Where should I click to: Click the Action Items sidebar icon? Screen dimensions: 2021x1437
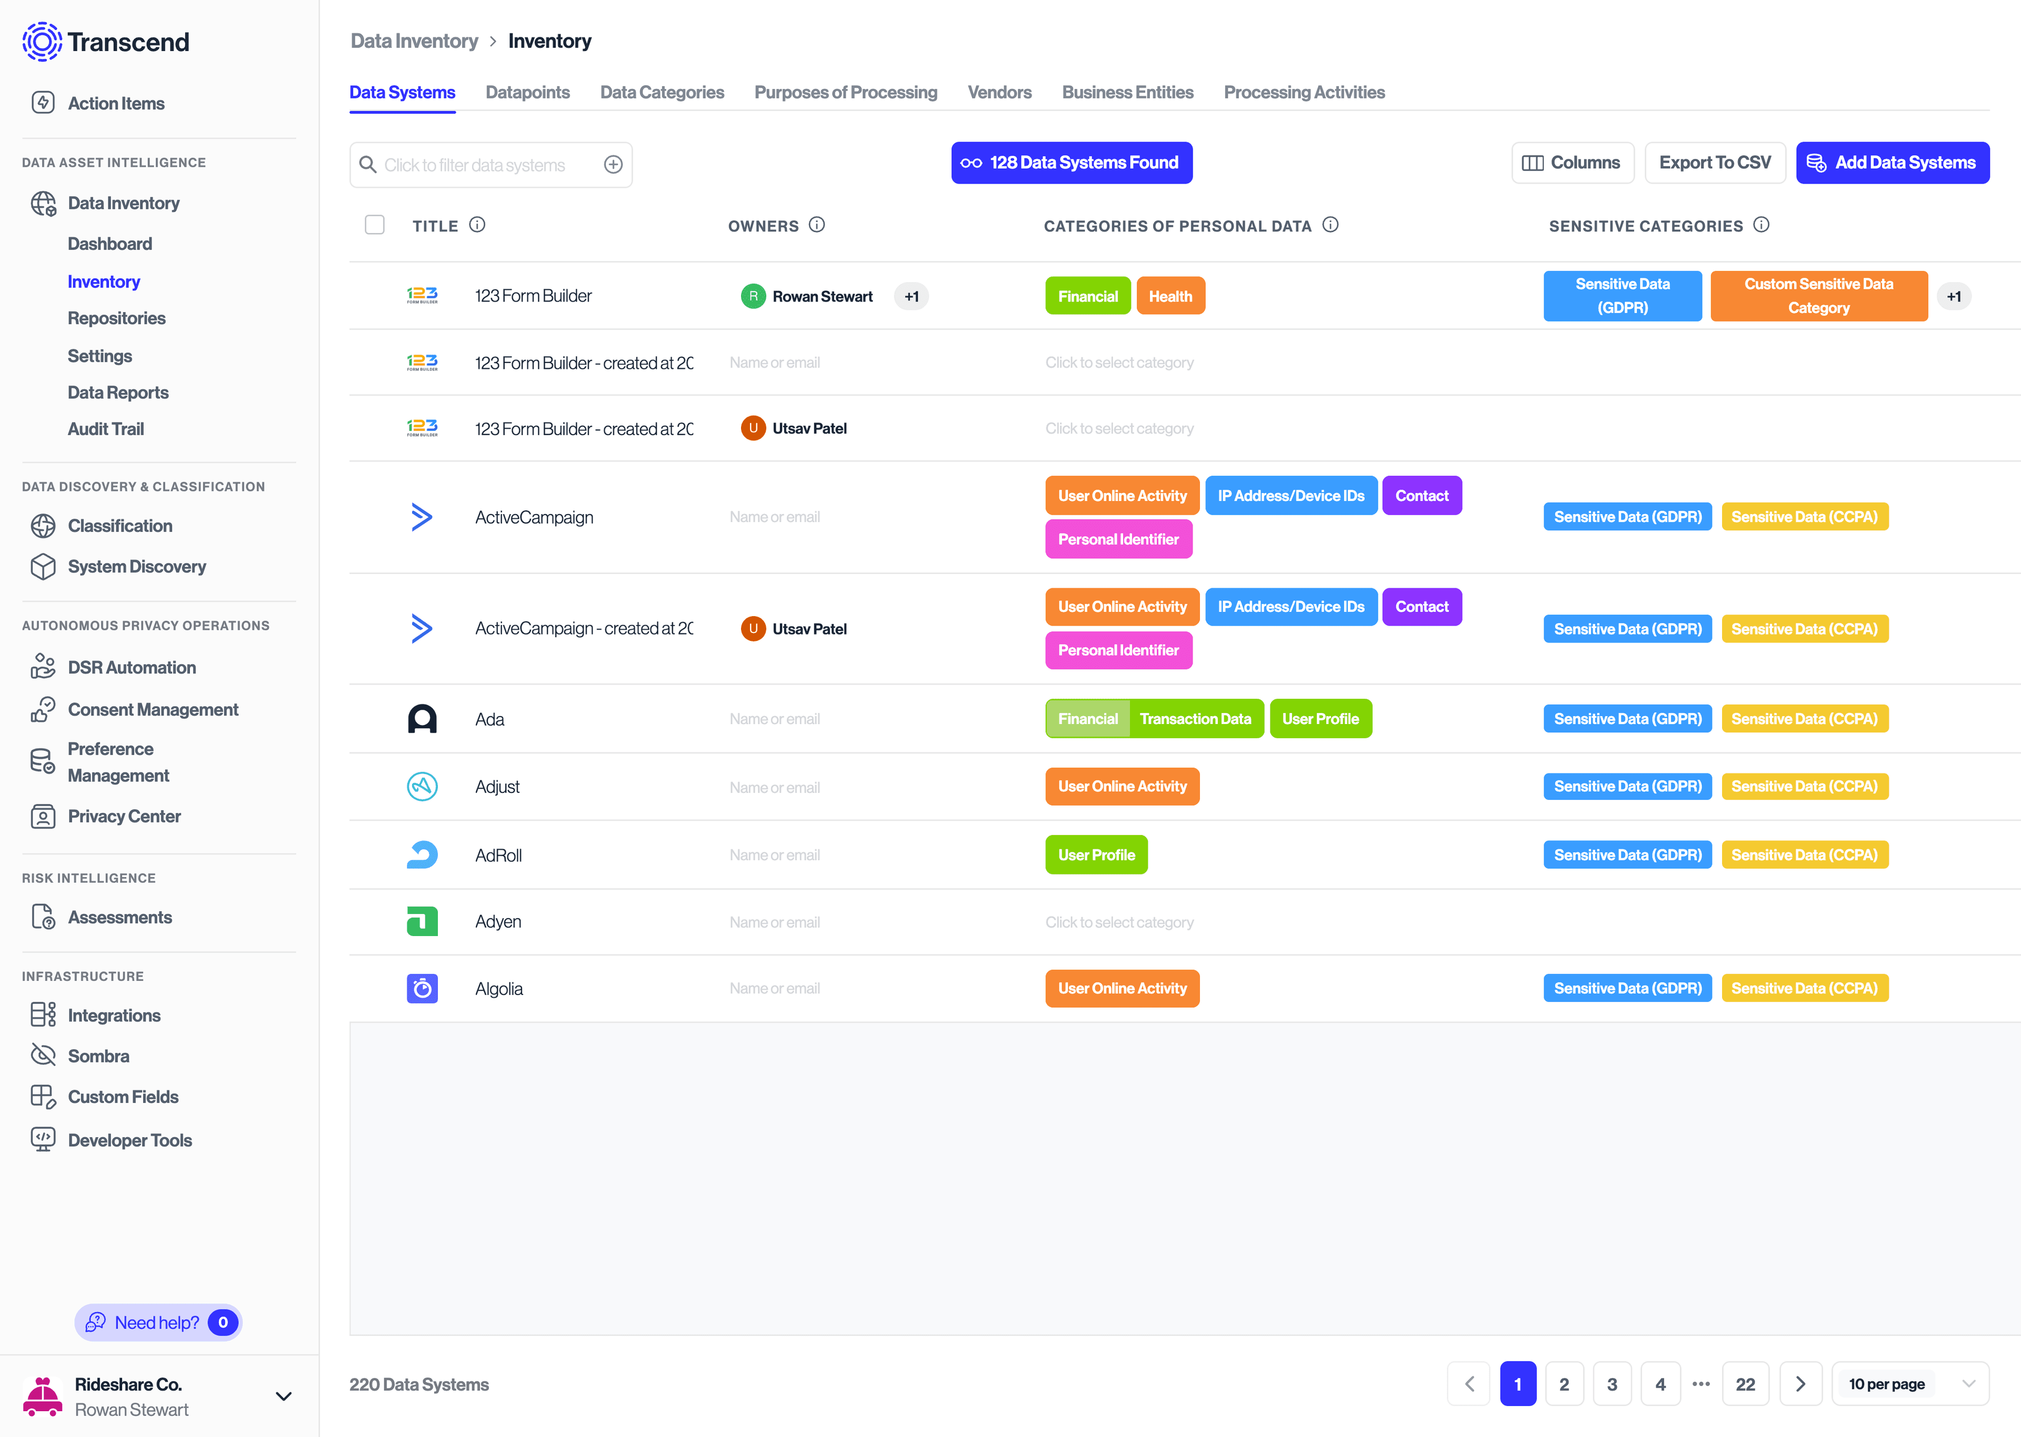coord(43,103)
